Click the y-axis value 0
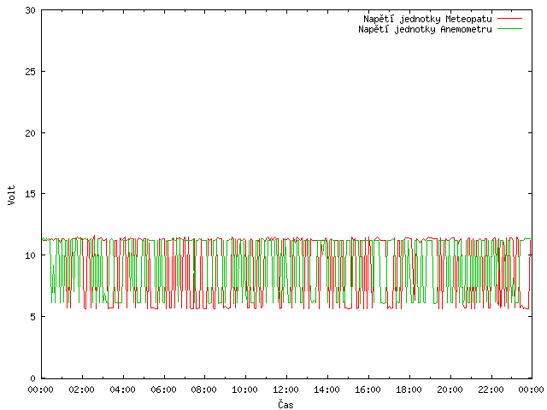This screenshot has height=410, width=547. point(32,378)
